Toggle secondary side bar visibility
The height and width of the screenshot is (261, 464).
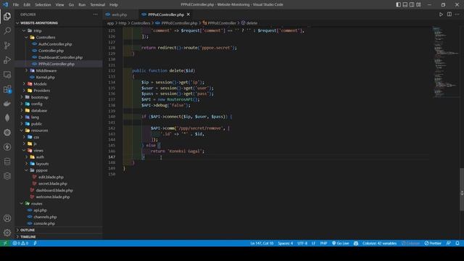412,4
